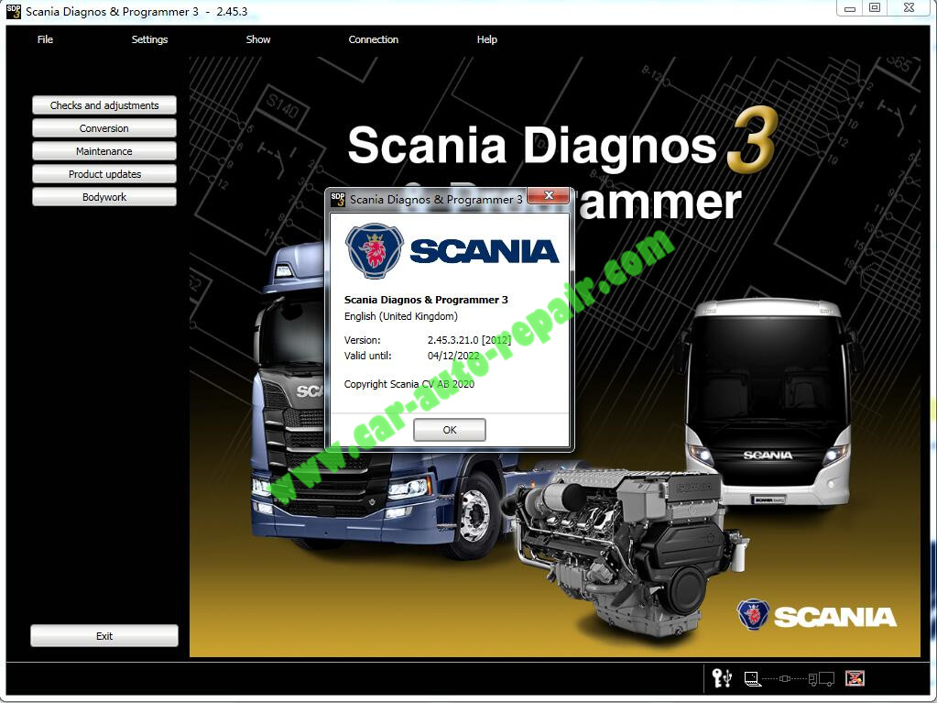This screenshot has height=703, width=937.
Task: Open the Maintenance section
Action: (x=104, y=151)
